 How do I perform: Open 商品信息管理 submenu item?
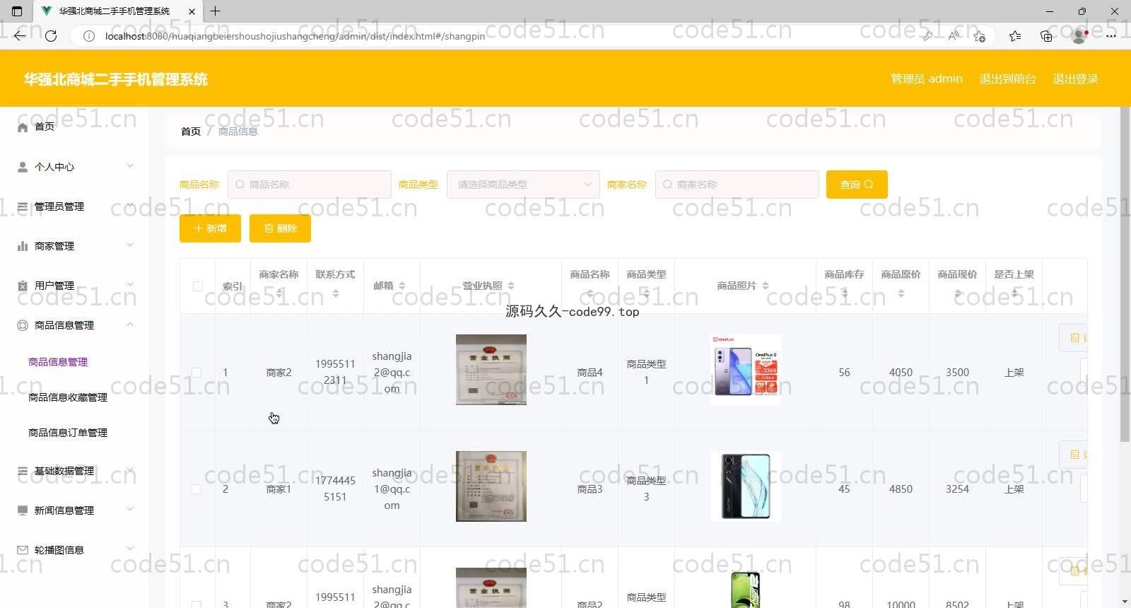pyautogui.click(x=58, y=362)
